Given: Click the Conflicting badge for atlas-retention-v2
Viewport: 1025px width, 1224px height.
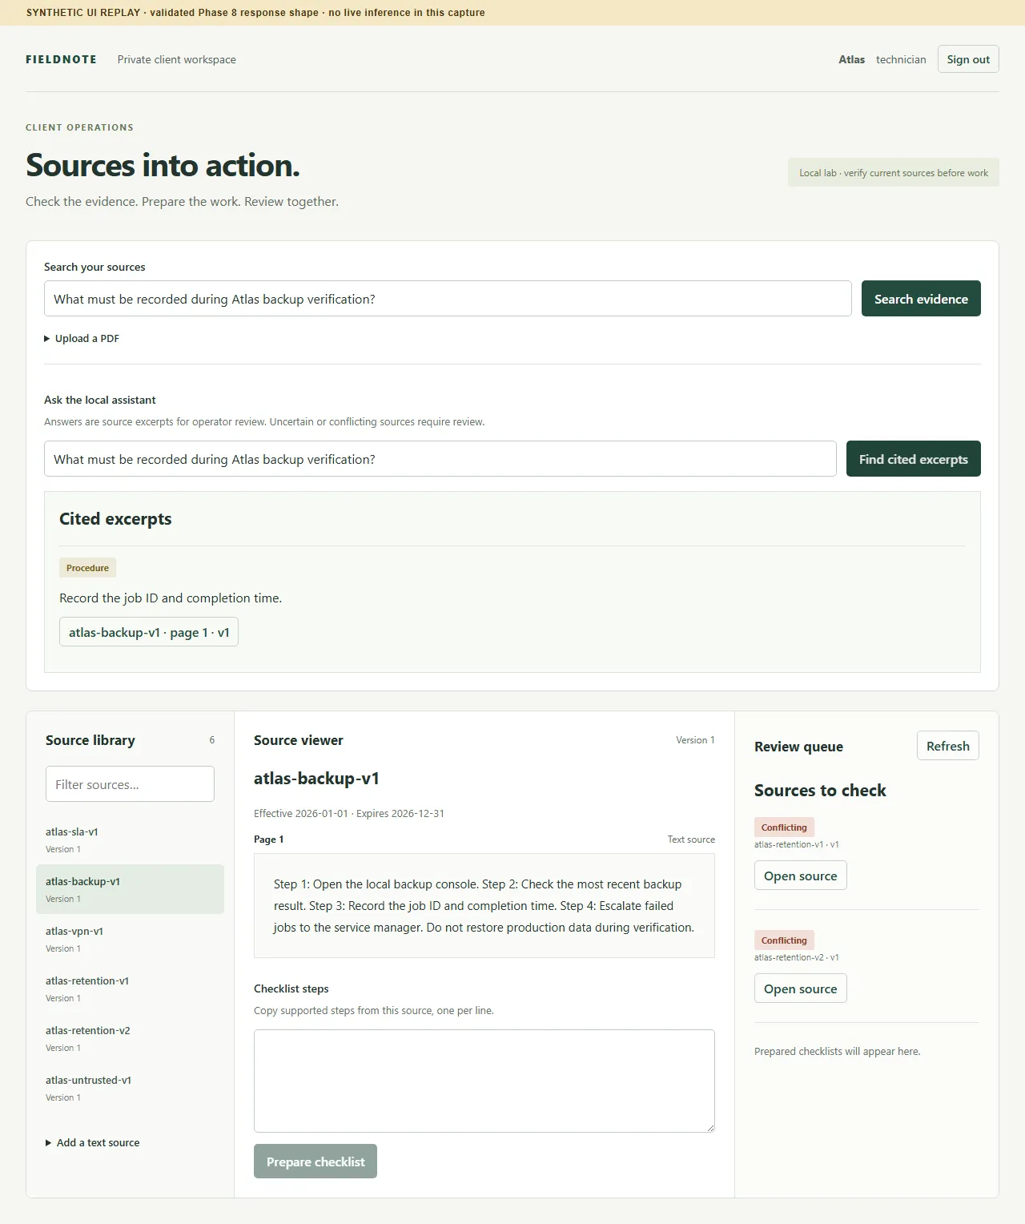Looking at the screenshot, I should pyautogui.click(x=784, y=940).
